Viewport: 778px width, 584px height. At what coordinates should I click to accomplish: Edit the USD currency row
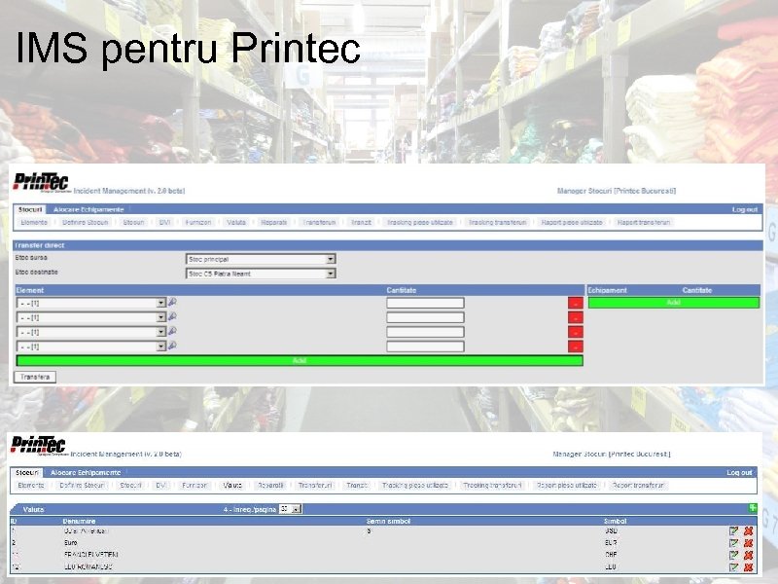pos(734,531)
